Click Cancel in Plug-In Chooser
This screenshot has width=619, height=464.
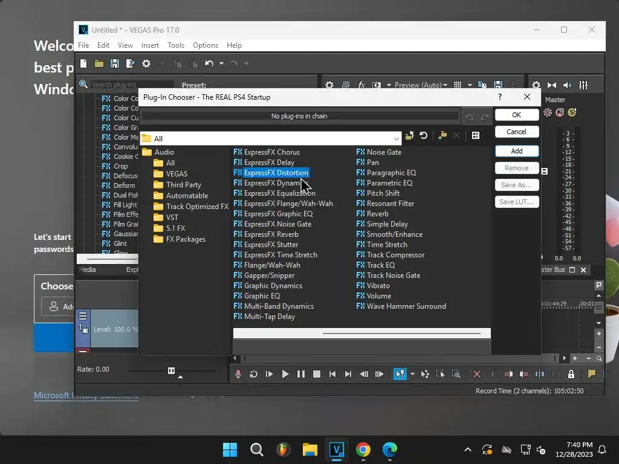click(x=516, y=132)
